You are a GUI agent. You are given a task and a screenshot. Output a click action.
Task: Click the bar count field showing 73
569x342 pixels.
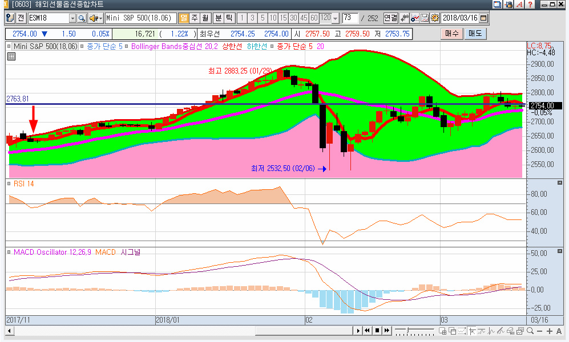(350, 18)
